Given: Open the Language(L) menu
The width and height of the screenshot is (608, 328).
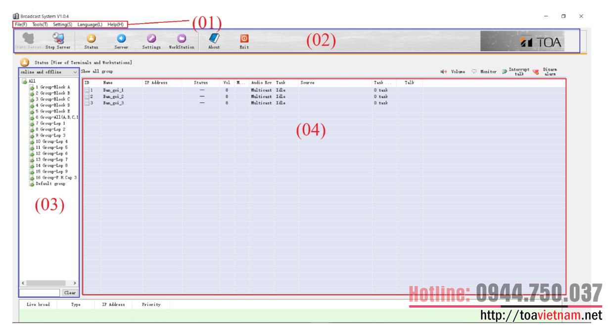Looking at the screenshot, I should 90,24.
